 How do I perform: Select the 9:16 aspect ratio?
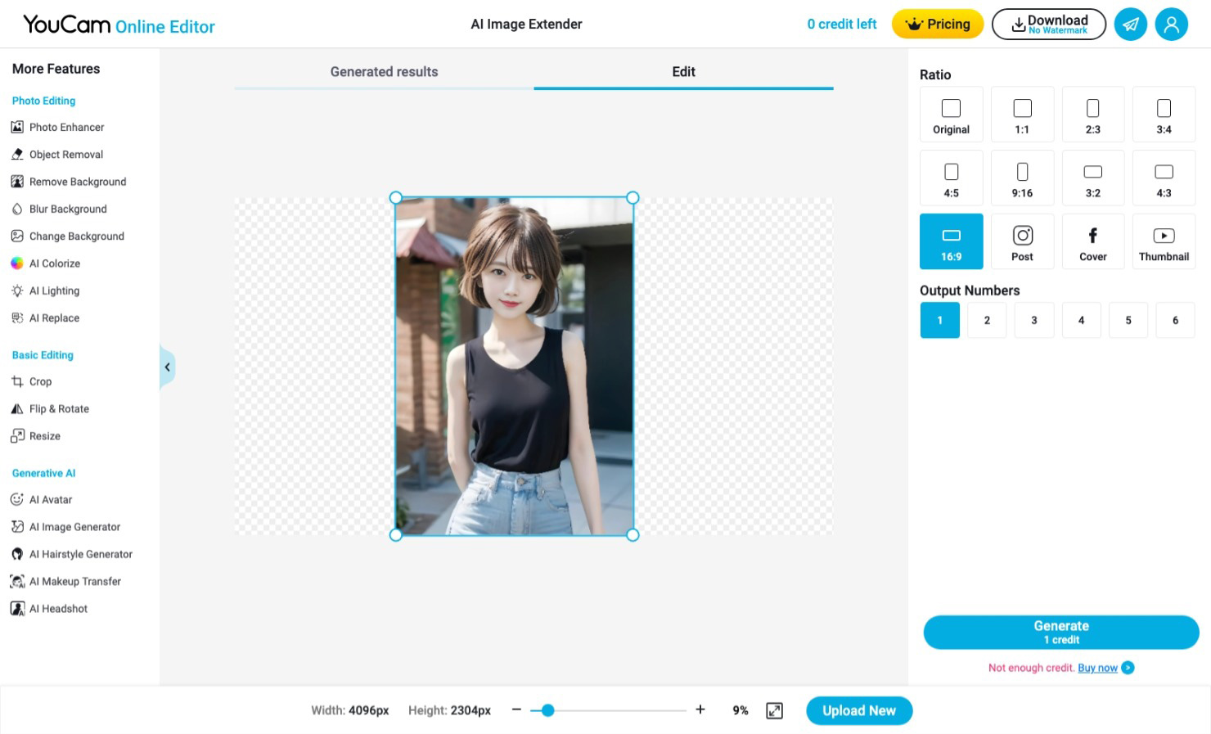(1022, 178)
